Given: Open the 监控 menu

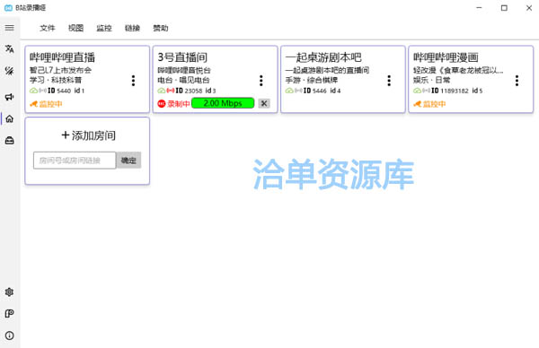Looking at the screenshot, I should (104, 28).
